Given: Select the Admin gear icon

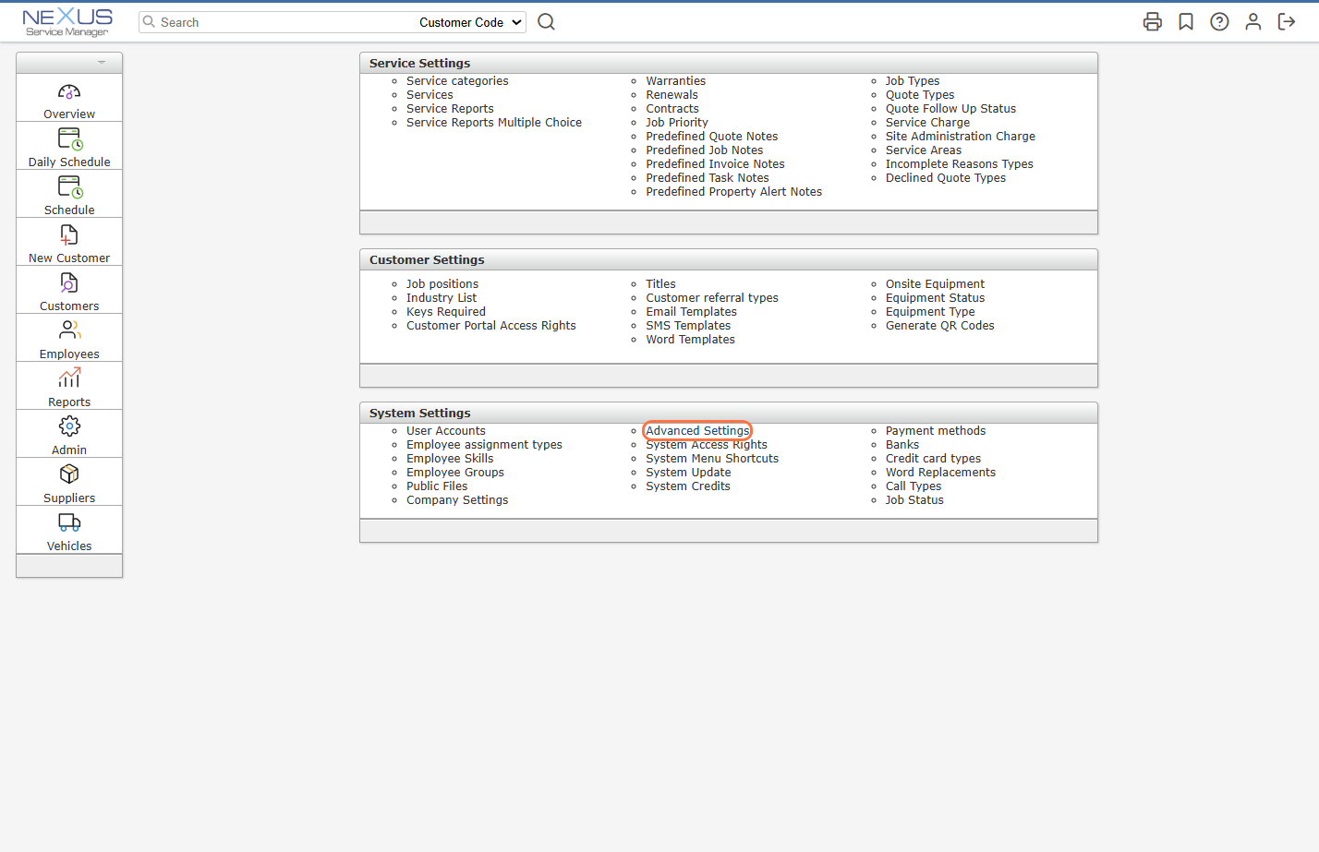Looking at the screenshot, I should pyautogui.click(x=69, y=426).
